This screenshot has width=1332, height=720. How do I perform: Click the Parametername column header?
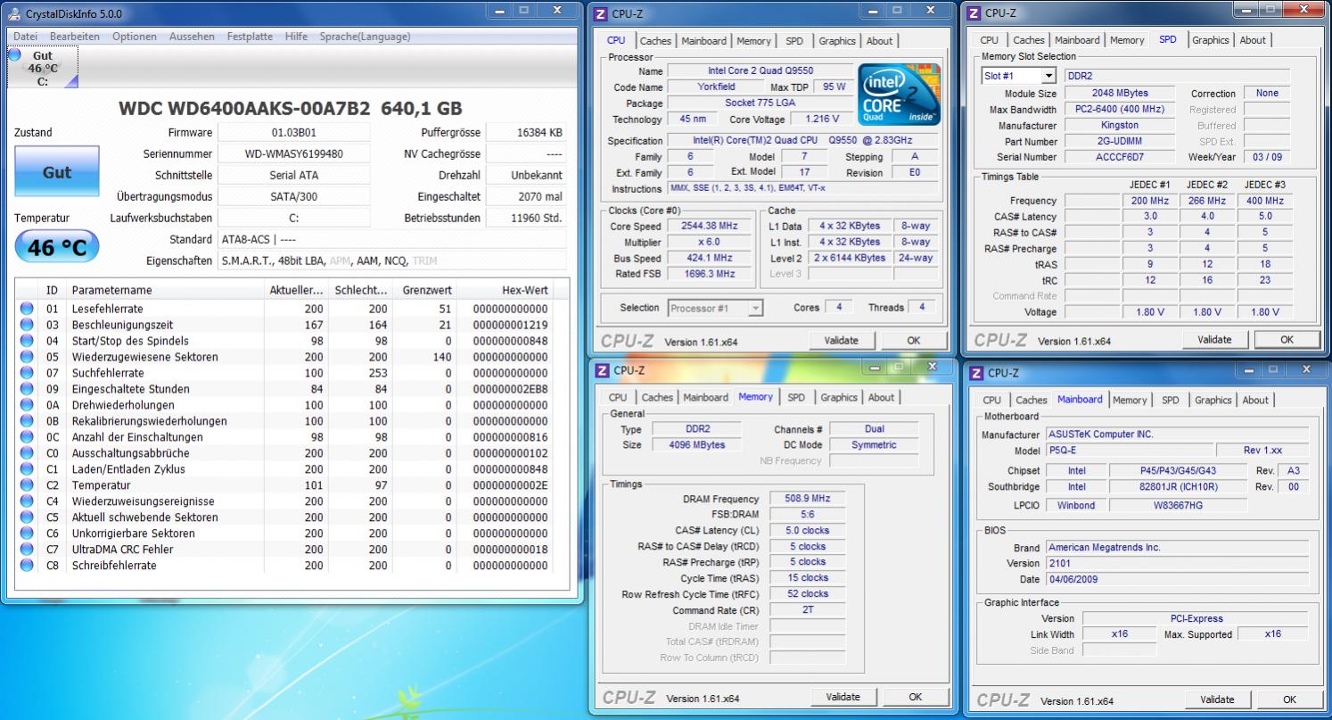(x=165, y=290)
